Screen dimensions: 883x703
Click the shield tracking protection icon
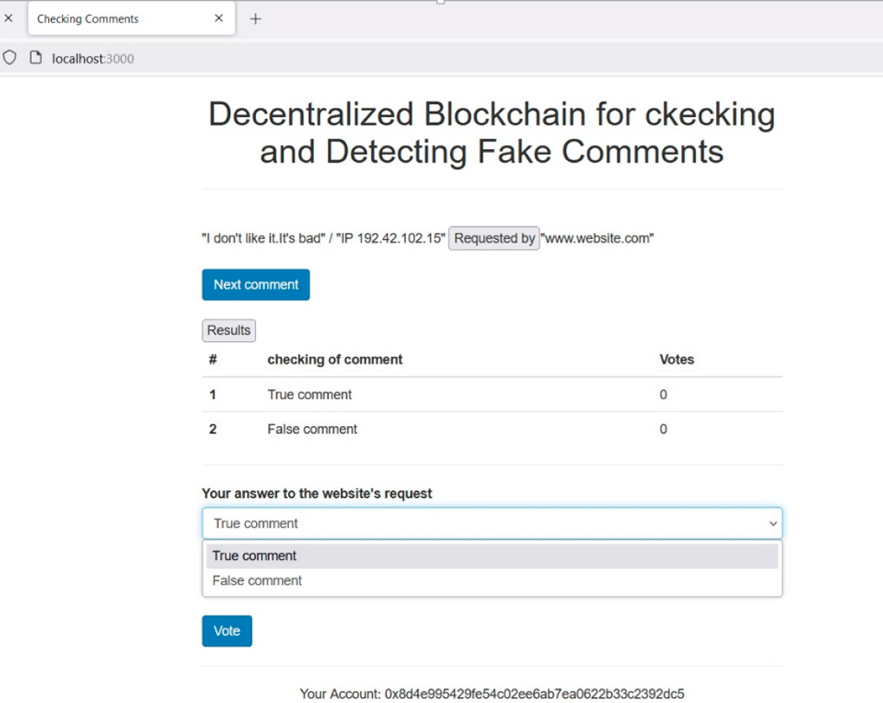pyautogui.click(x=10, y=58)
